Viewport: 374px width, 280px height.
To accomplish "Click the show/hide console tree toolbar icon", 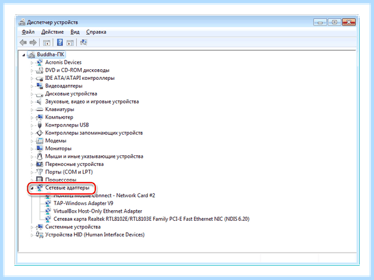I will pyautogui.click(x=47, y=43).
